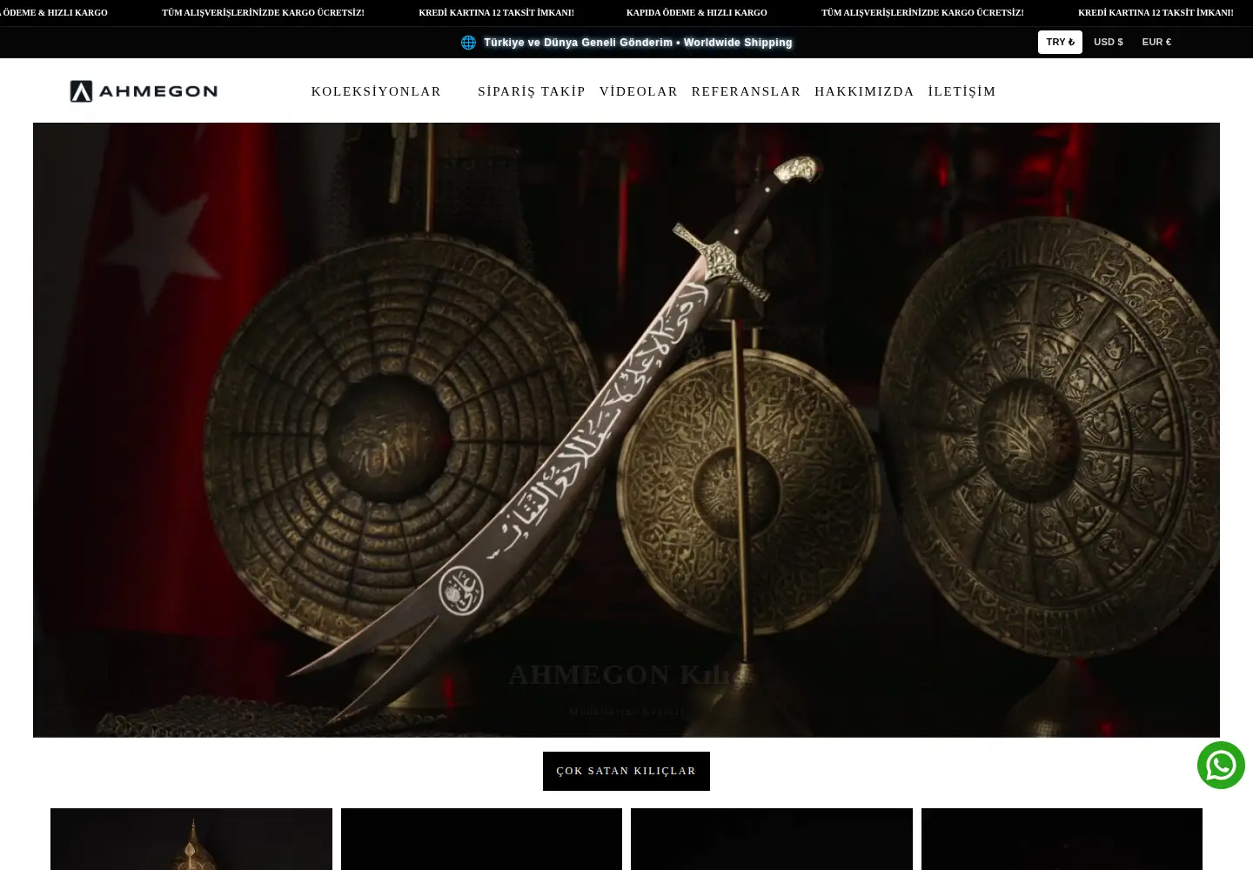Click the hero banner sword image
This screenshot has width=1253, height=870.
(626, 430)
